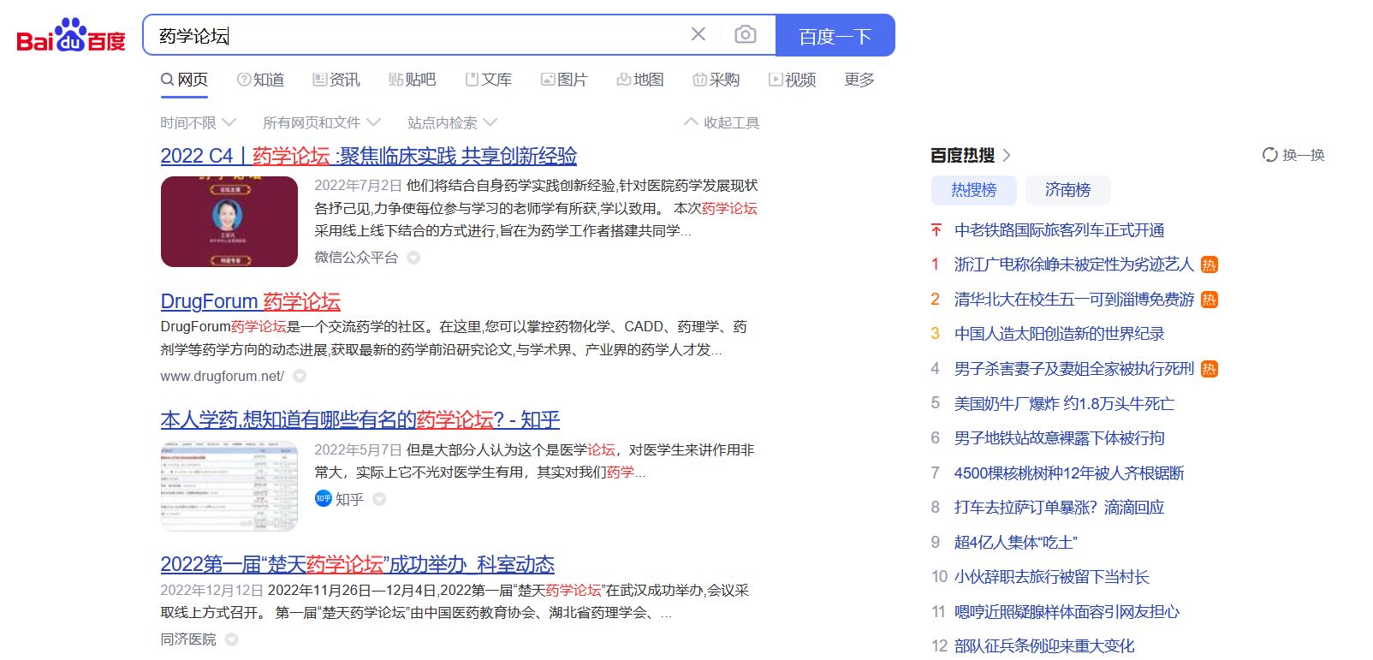Click the 知乎 source logo icon

[x=323, y=499]
